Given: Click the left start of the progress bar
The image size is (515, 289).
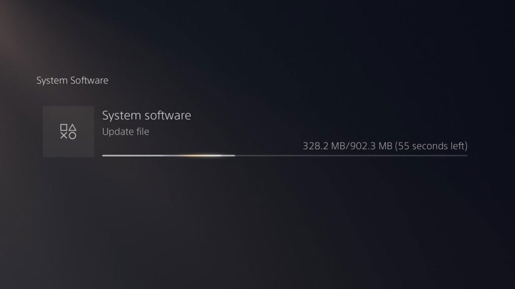Looking at the screenshot, I should [104, 156].
